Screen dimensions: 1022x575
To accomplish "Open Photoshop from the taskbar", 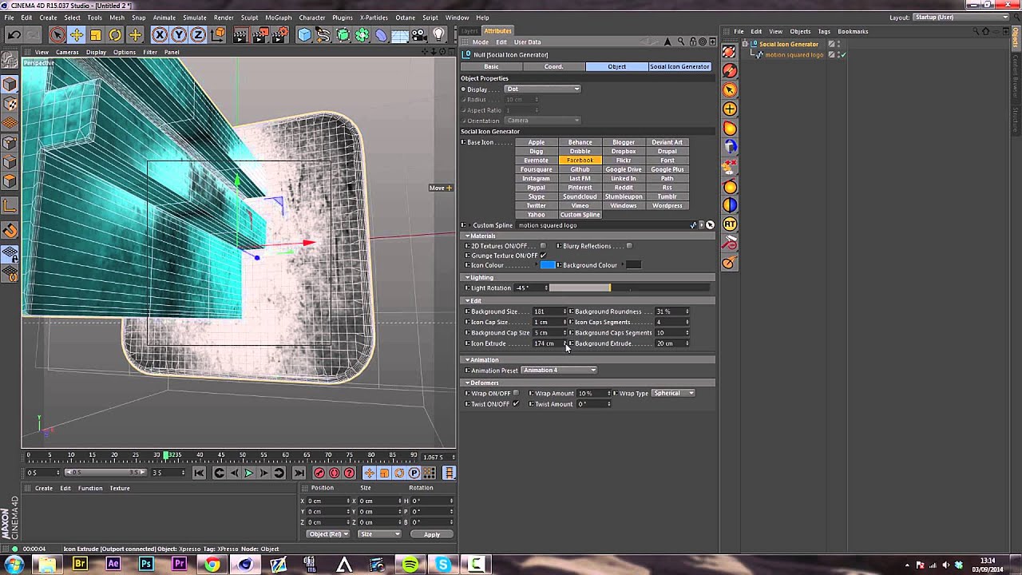I will point(146,565).
